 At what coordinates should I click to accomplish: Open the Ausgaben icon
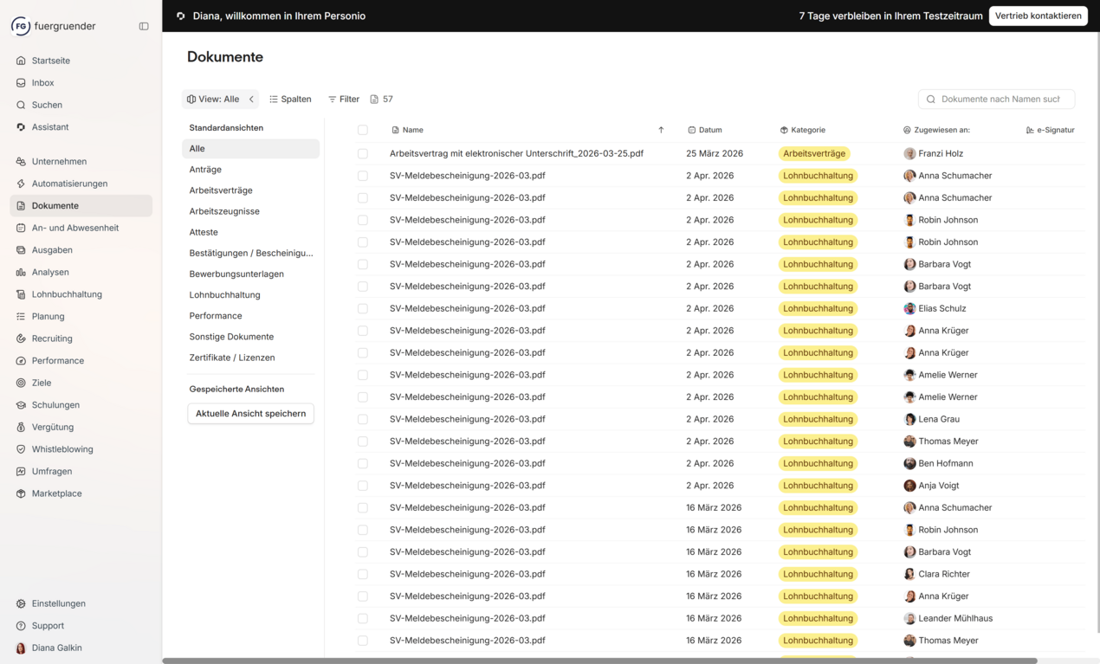coord(21,250)
